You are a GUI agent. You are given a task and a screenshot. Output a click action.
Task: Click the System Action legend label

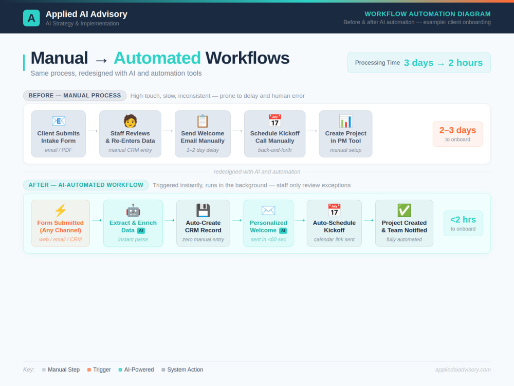(185, 370)
